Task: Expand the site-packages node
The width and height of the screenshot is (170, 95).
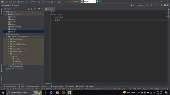Action: [9, 51]
